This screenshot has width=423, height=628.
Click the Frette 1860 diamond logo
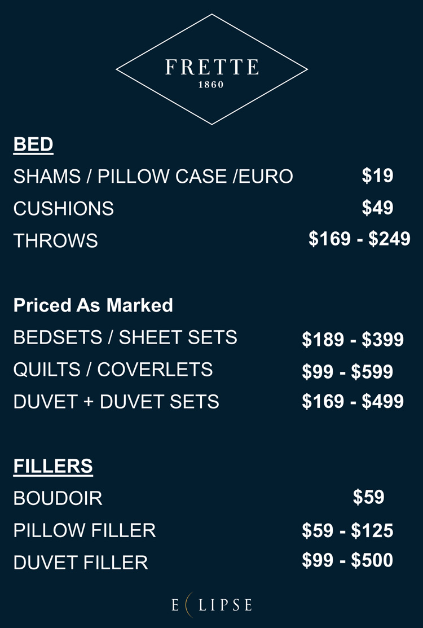211,69
